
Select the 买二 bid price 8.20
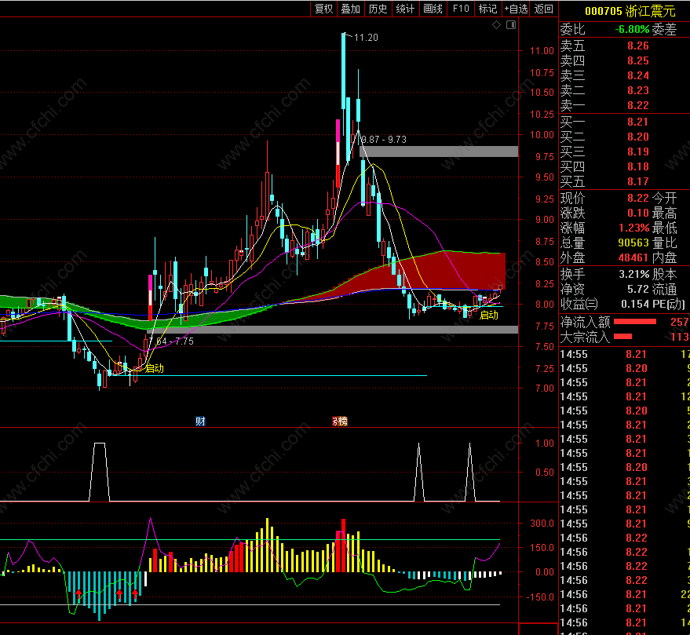tap(638, 137)
